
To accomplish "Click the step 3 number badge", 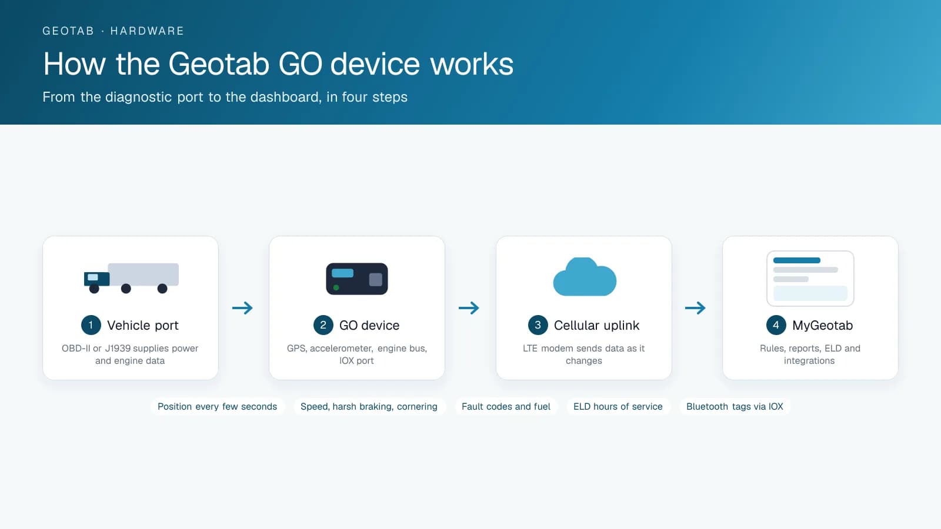I will (x=538, y=325).
